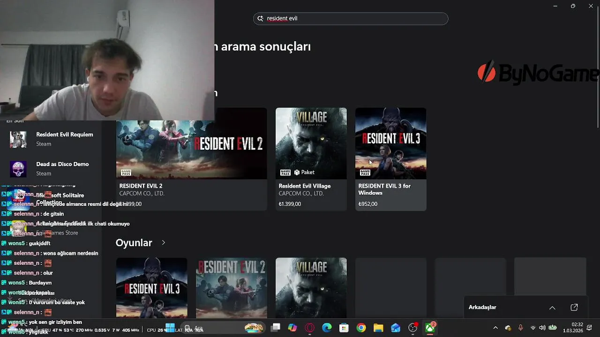This screenshot has width=600, height=337.
Task: Show hidden system tray icons
Action: [495, 328]
